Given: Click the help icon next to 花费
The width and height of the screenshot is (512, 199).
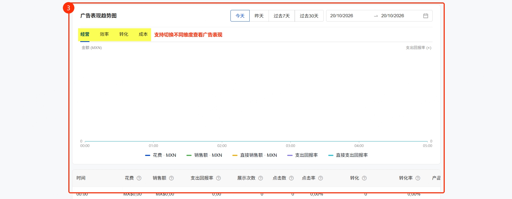Looking at the screenshot, I should pyautogui.click(x=139, y=178).
